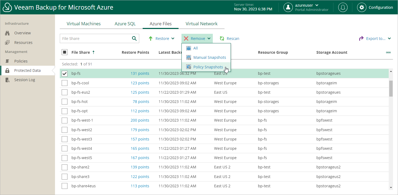Click the Storage Account column header
Viewport: 398px width, 195px height.
coord(332,52)
